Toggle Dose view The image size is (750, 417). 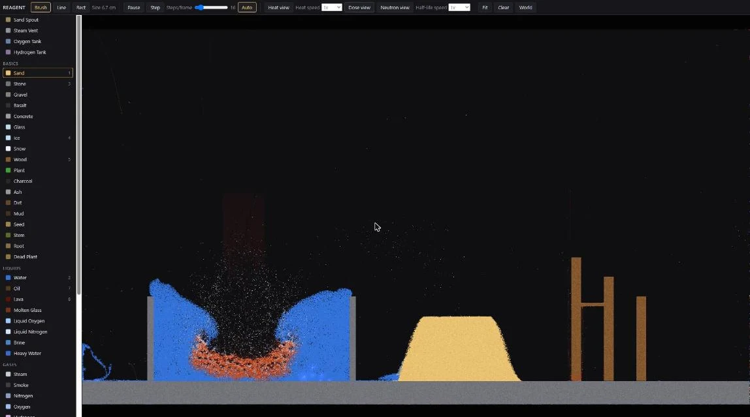pos(359,8)
